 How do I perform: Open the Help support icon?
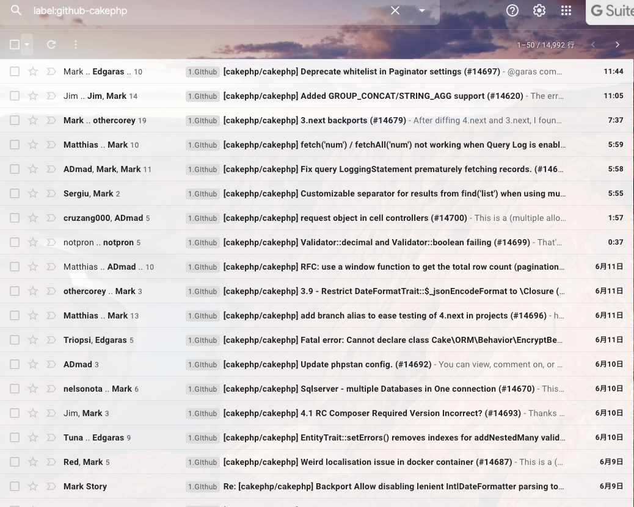click(512, 10)
